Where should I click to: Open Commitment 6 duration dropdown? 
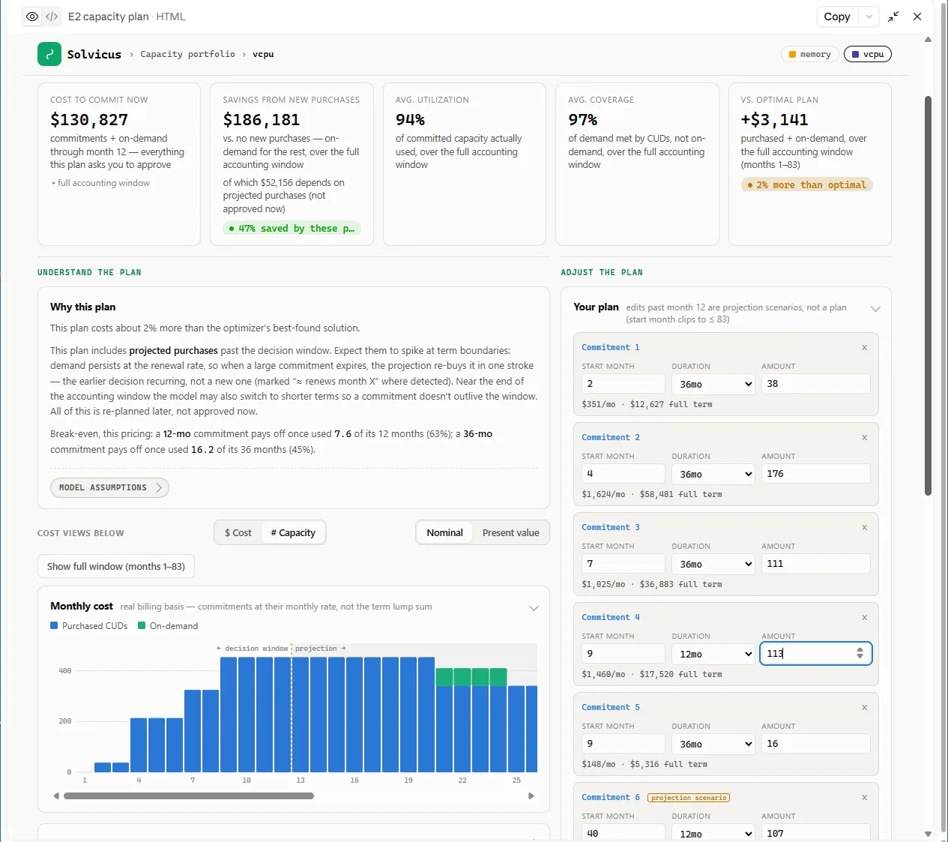(x=713, y=832)
